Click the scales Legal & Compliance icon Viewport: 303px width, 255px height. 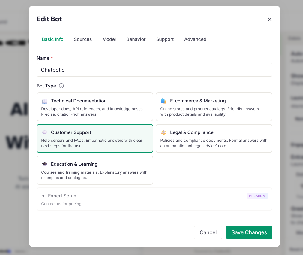tap(164, 132)
